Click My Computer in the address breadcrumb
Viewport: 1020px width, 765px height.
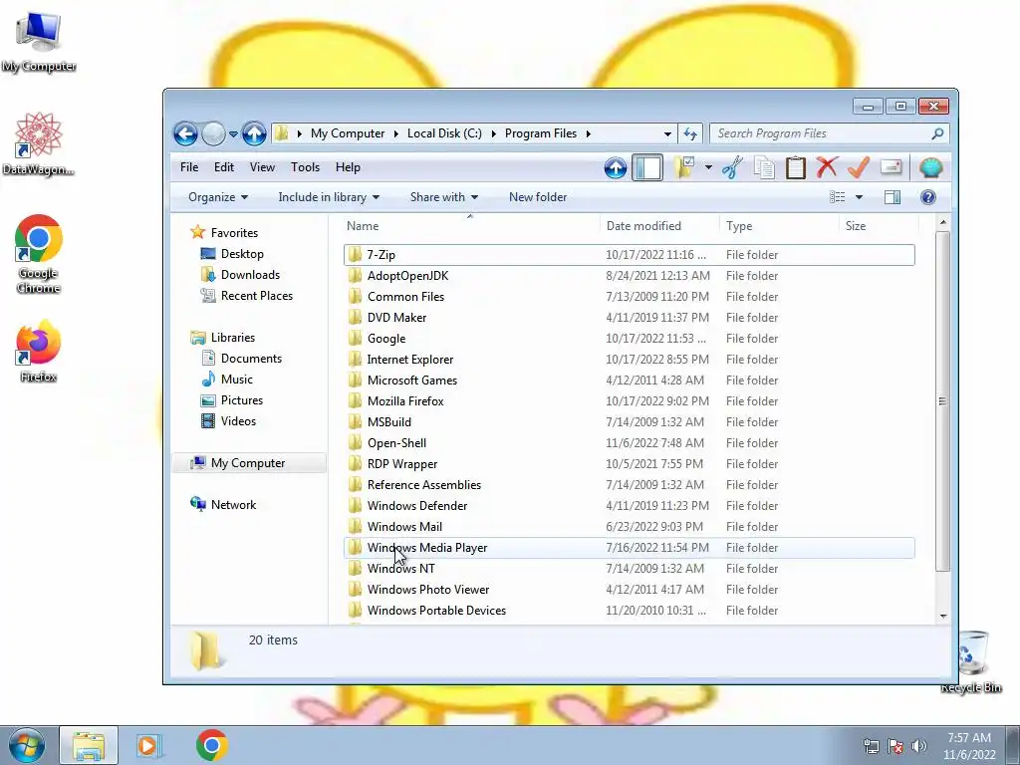tap(348, 133)
